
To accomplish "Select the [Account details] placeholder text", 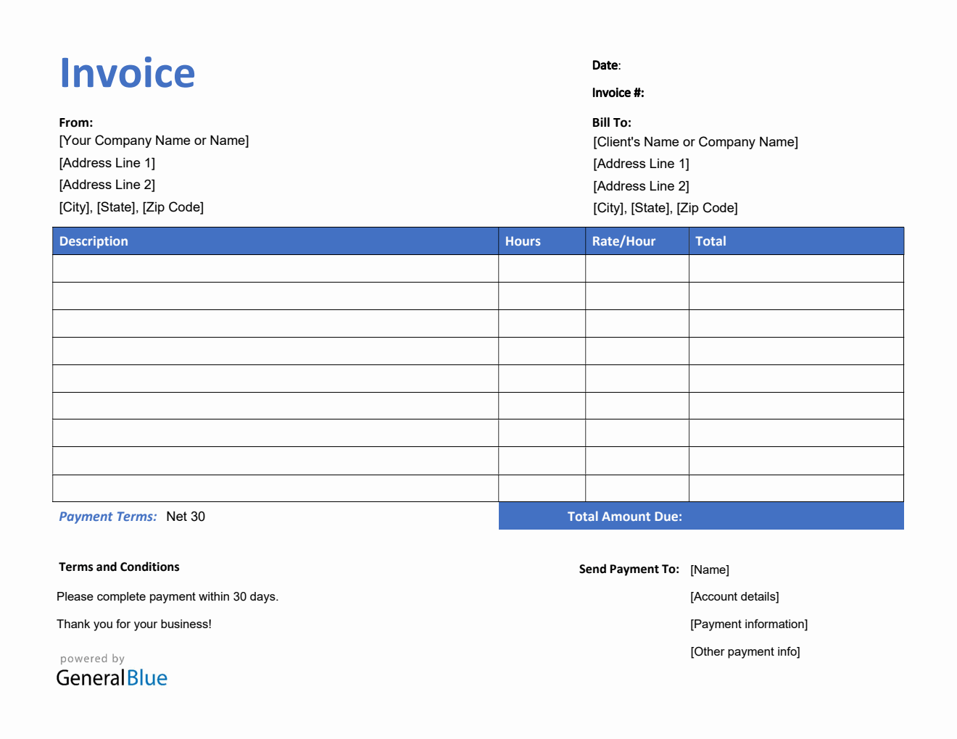I will click(734, 596).
